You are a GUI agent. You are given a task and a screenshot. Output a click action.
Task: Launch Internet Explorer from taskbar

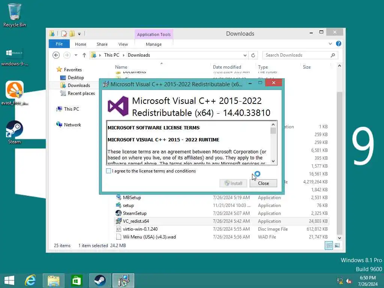click(x=30, y=280)
